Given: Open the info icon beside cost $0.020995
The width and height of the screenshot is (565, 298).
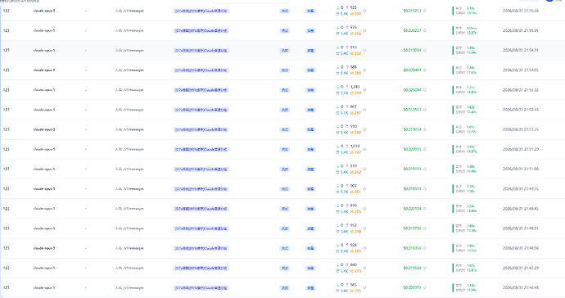Looking at the screenshot, I should (425, 149).
